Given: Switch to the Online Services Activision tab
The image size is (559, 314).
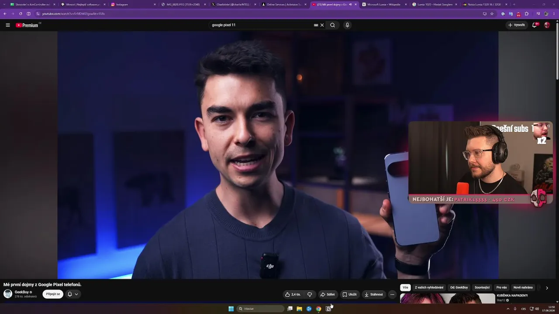Looking at the screenshot, I should 284,4.
